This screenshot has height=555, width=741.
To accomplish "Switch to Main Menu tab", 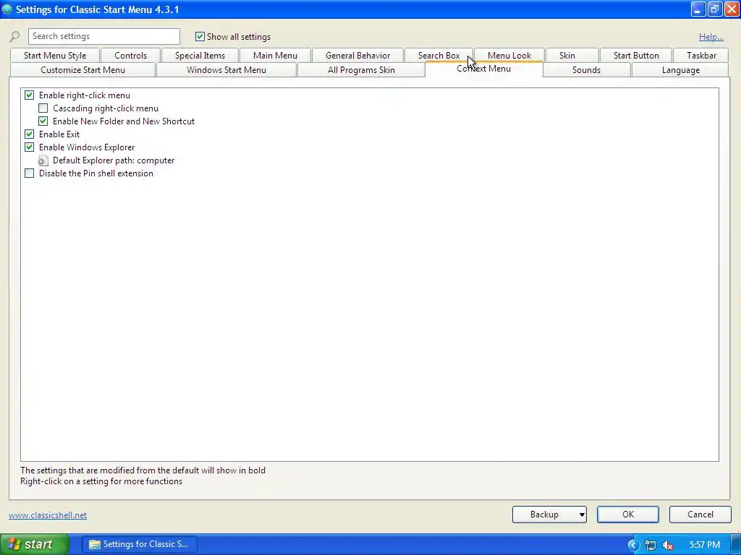I will pyautogui.click(x=275, y=55).
